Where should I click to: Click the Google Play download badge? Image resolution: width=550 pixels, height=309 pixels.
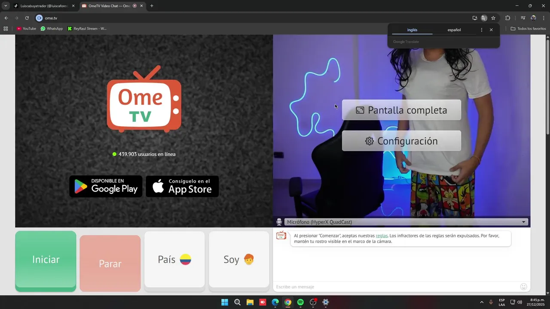(x=106, y=186)
